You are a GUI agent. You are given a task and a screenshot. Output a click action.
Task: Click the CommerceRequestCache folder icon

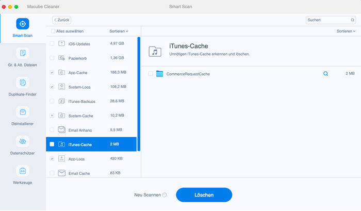coord(159,74)
